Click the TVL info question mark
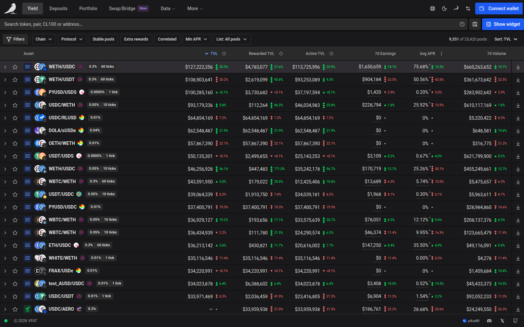 coord(224,54)
